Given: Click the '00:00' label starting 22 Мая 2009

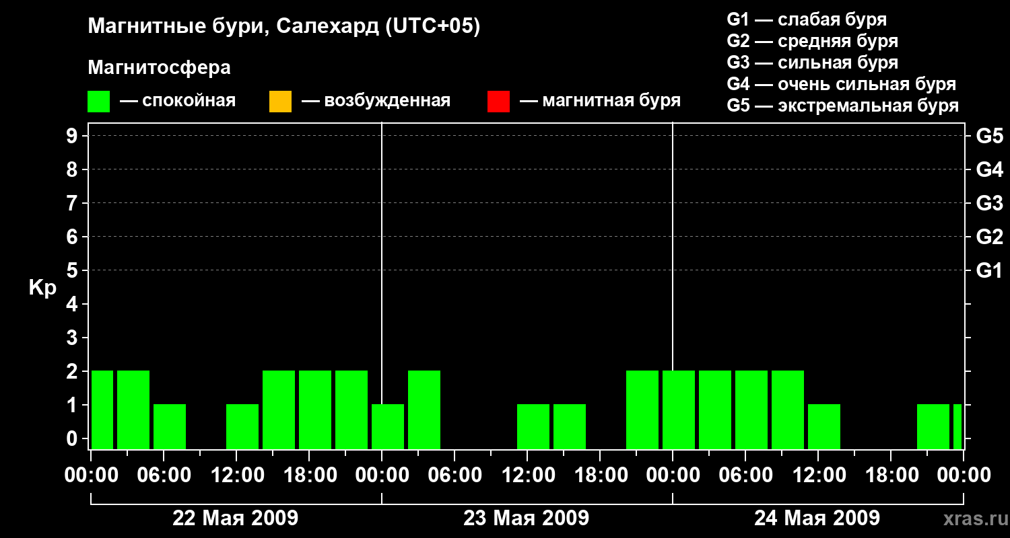Looking at the screenshot, I should pyautogui.click(x=92, y=475).
